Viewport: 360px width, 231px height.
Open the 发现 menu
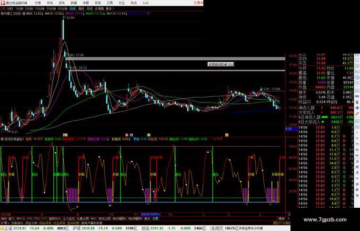[x=98, y=3]
